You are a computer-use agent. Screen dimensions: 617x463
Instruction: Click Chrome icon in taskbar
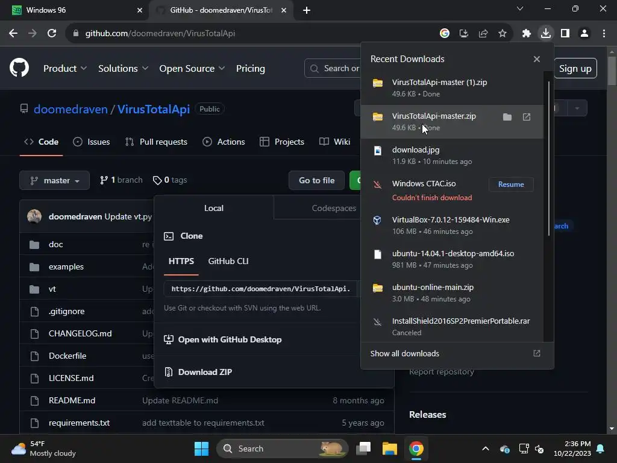click(416, 449)
